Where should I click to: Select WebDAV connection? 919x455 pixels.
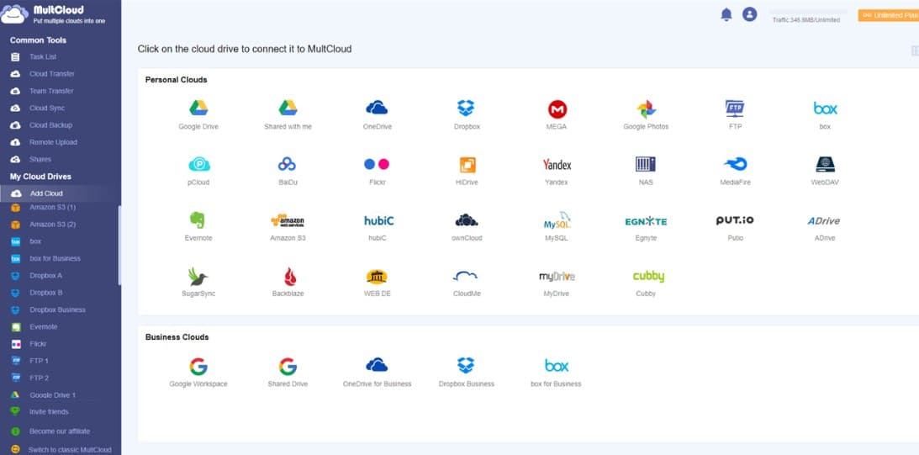(x=825, y=171)
